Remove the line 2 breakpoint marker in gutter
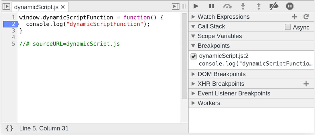Image resolution: width=315 pixels, height=135 pixels. 10,24
